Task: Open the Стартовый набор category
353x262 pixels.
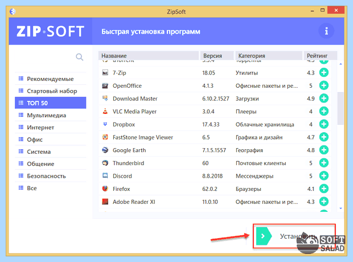Action: pyautogui.click(x=51, y=91)
